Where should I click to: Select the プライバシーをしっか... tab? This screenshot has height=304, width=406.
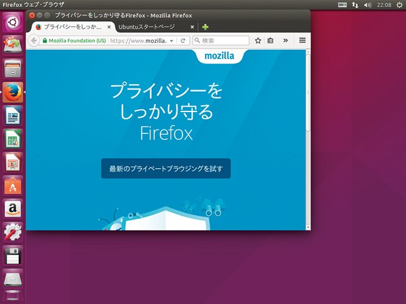tap(72, 27)
